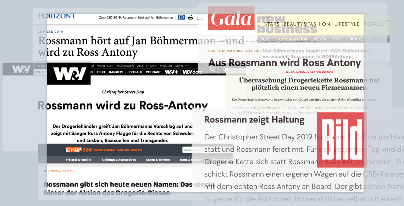The width and height of the screenshot is (404, 206).
Task: Click the HORIZONT logo
Action: [57, 16]
